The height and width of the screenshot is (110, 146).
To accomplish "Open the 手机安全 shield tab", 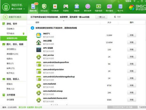I will point(44,8).
